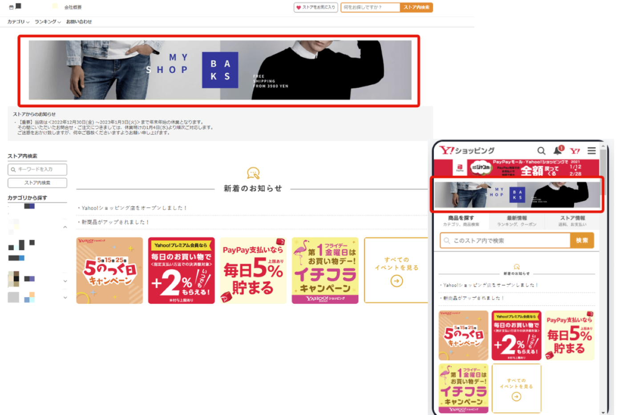Screen dimensions: 623x415
Task: Click the Yahoo! Shopping logo in mobile header
Action: [467, 150]
